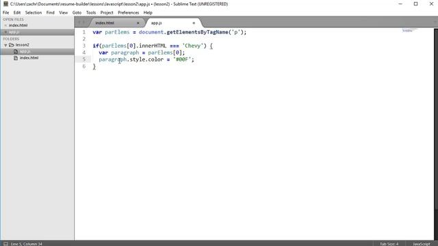The width and height of the screenshot is (438, 246).
Task: Click the FOLDERS header
Action: pos(11,39)
